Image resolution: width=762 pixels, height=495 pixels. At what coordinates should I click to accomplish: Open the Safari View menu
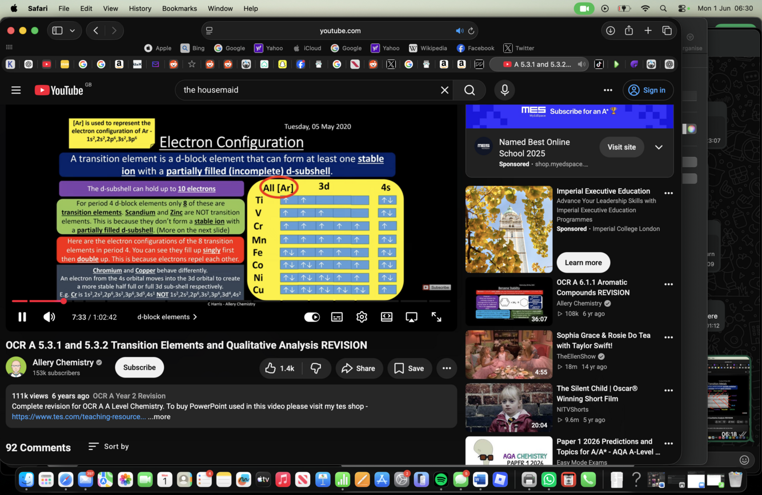pos(111,9)
